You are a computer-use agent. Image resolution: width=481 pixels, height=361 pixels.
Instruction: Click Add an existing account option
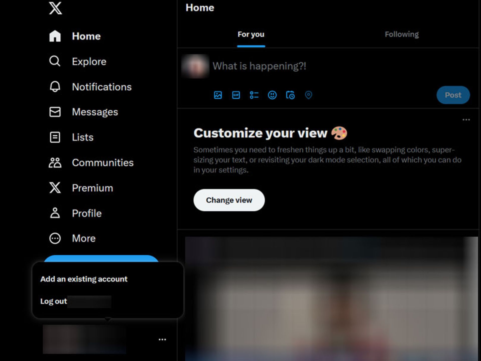(x=84, y=279)
